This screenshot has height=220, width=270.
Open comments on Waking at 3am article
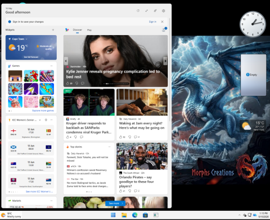coord(137,137)
